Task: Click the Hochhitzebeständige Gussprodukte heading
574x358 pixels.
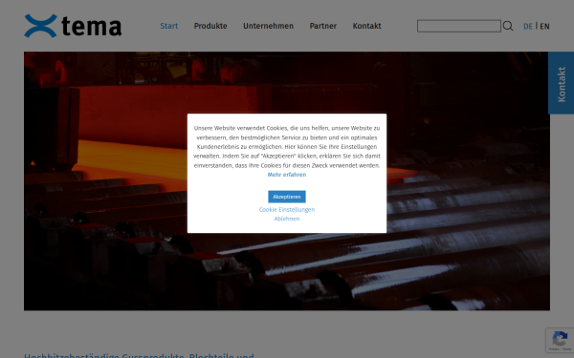Action: coord(139,355)
